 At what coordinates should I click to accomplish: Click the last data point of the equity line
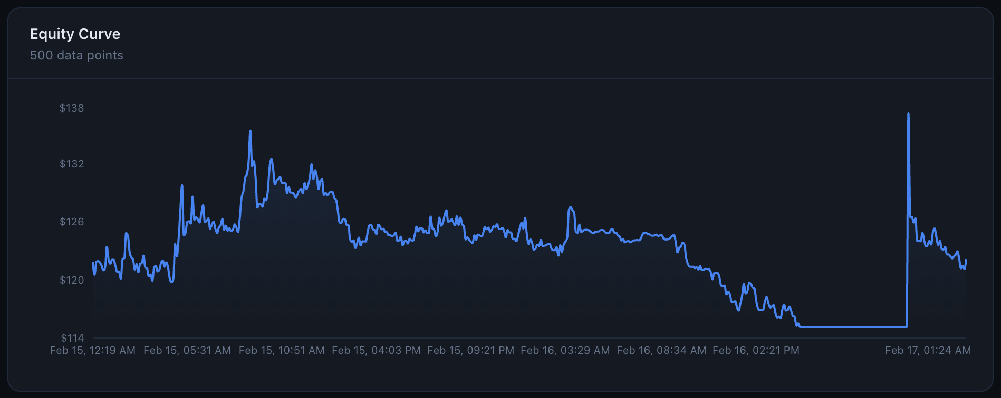tap(966, 260)
